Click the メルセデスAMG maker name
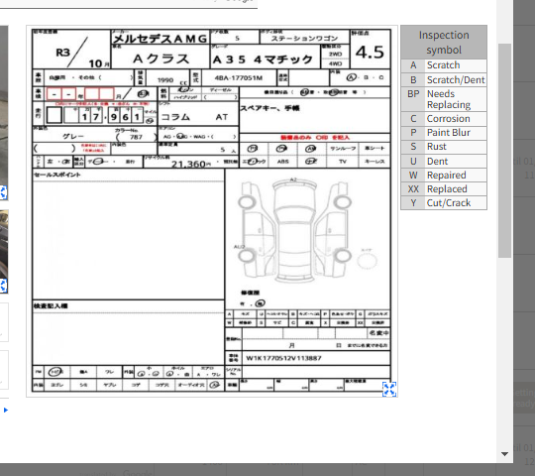The height and width of the screenshot is (476, 535). [x=160, y=39]
